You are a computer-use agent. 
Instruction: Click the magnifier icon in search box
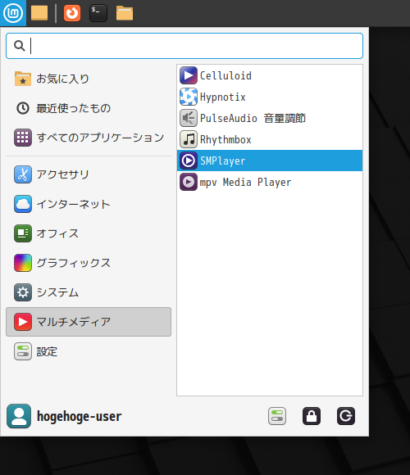20,46
